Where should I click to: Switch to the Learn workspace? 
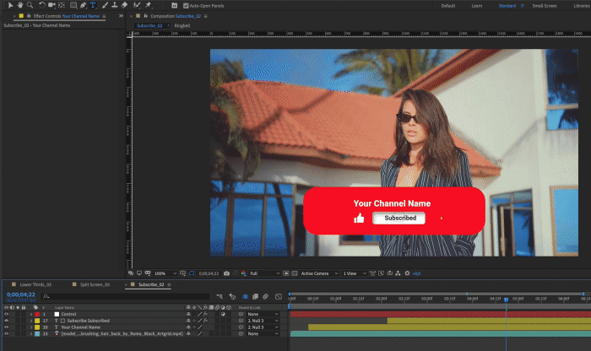point(476,6)
